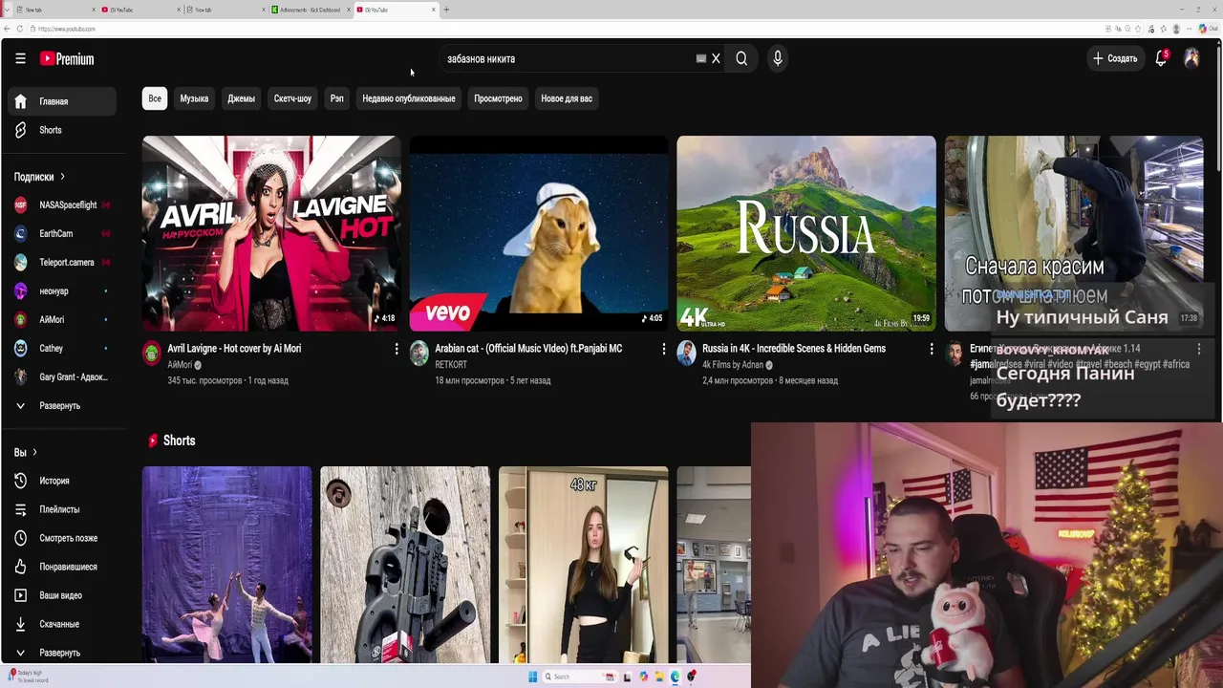Open the Windows Start button
Image resolution: width=1223 pixels, height=688 pixels.
(x=533, y=677)
